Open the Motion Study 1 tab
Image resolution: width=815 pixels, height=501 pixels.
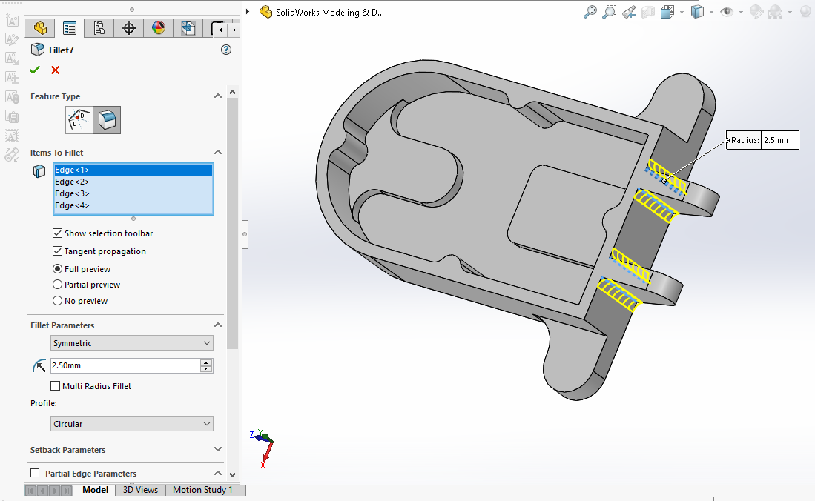click(202, 490)
